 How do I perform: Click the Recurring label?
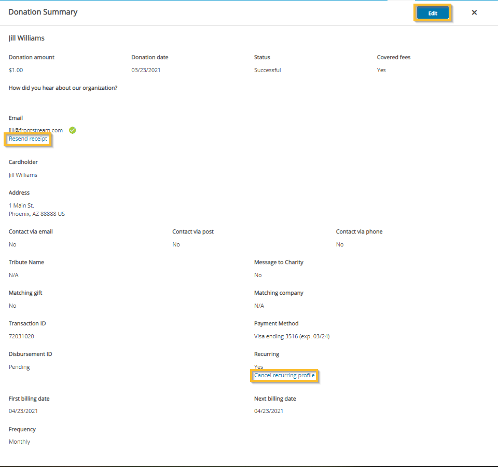pyautogui.click(x=267, y=354)
